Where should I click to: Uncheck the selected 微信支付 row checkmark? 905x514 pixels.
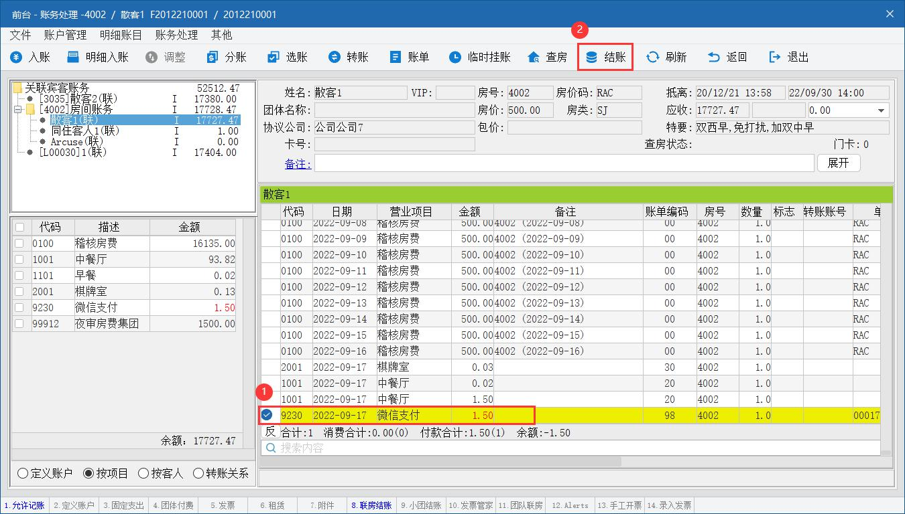click(267, 415)
